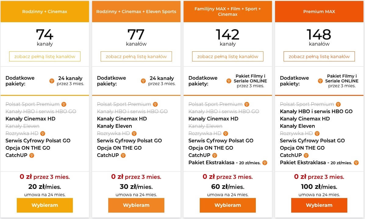Open info bulb next to Pakiet Filmy i Seriale in Familijny MAX

click(x=229, y=81)
